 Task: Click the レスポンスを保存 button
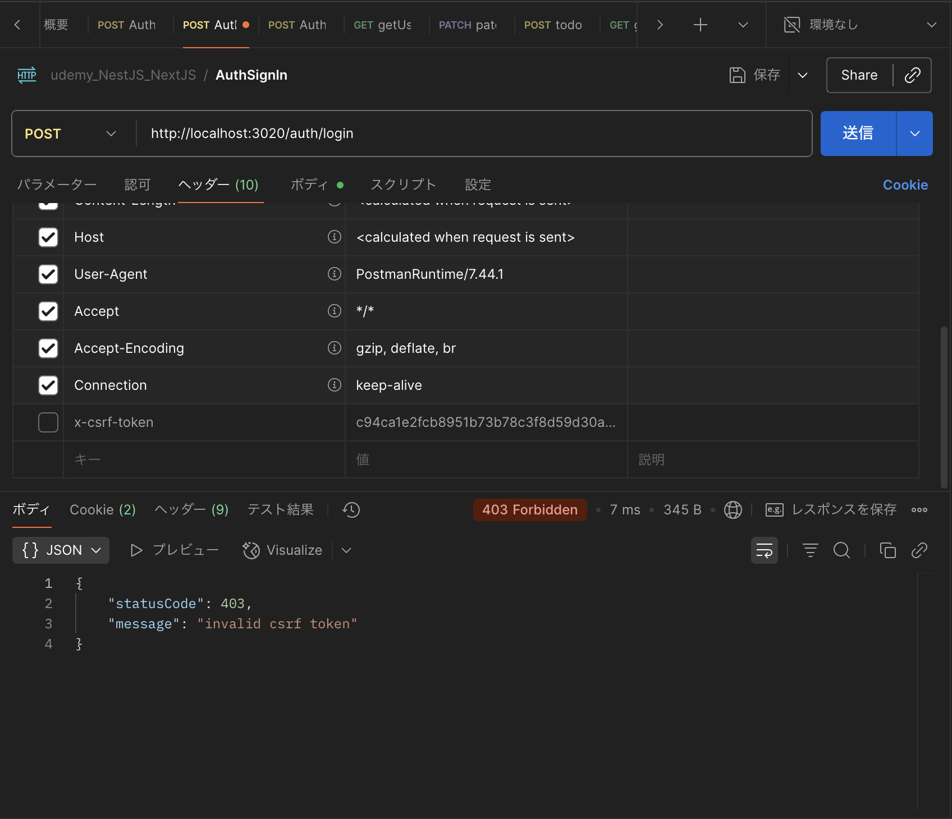coord(831,510)
